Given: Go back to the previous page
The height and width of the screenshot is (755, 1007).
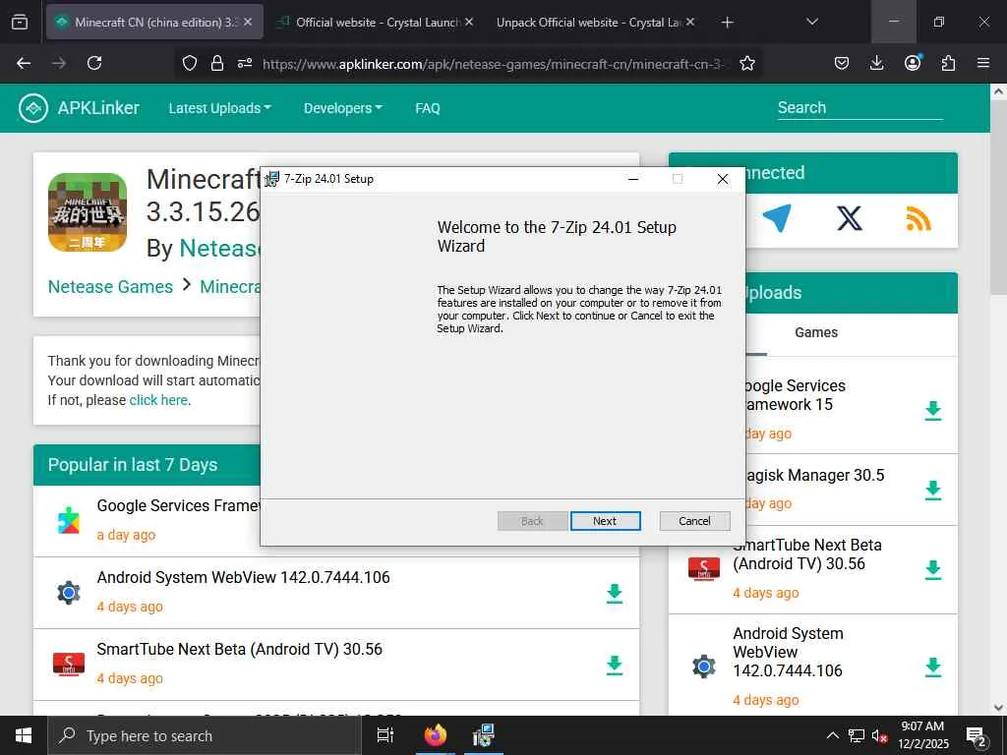Looking at the screenshot, I should point(24,63).
